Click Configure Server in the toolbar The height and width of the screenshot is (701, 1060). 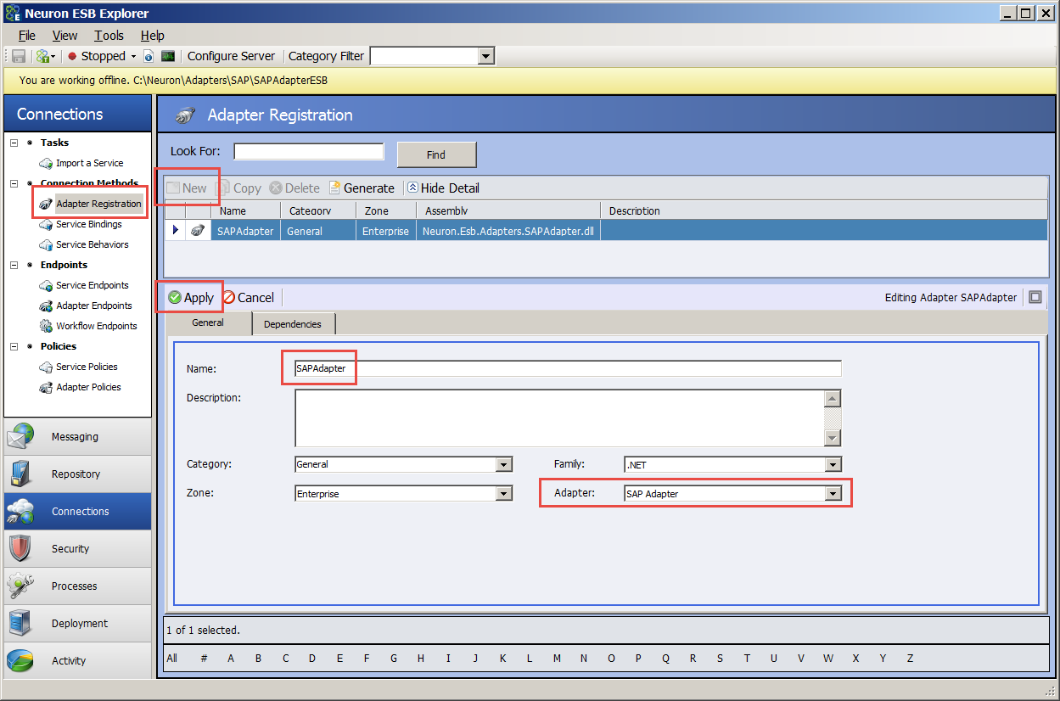(231, 56)
